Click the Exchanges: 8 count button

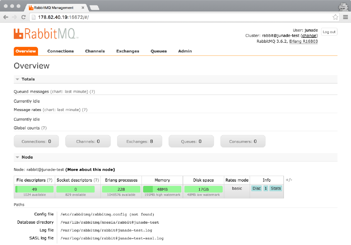click(140, 141)
